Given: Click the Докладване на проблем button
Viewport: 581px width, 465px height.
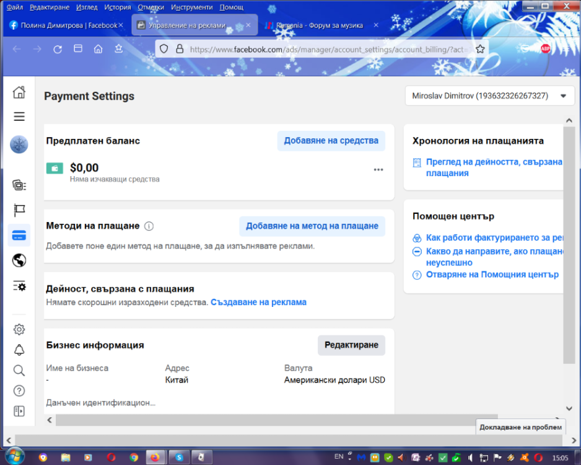Looking at the screenshot, I should [520, 427].
